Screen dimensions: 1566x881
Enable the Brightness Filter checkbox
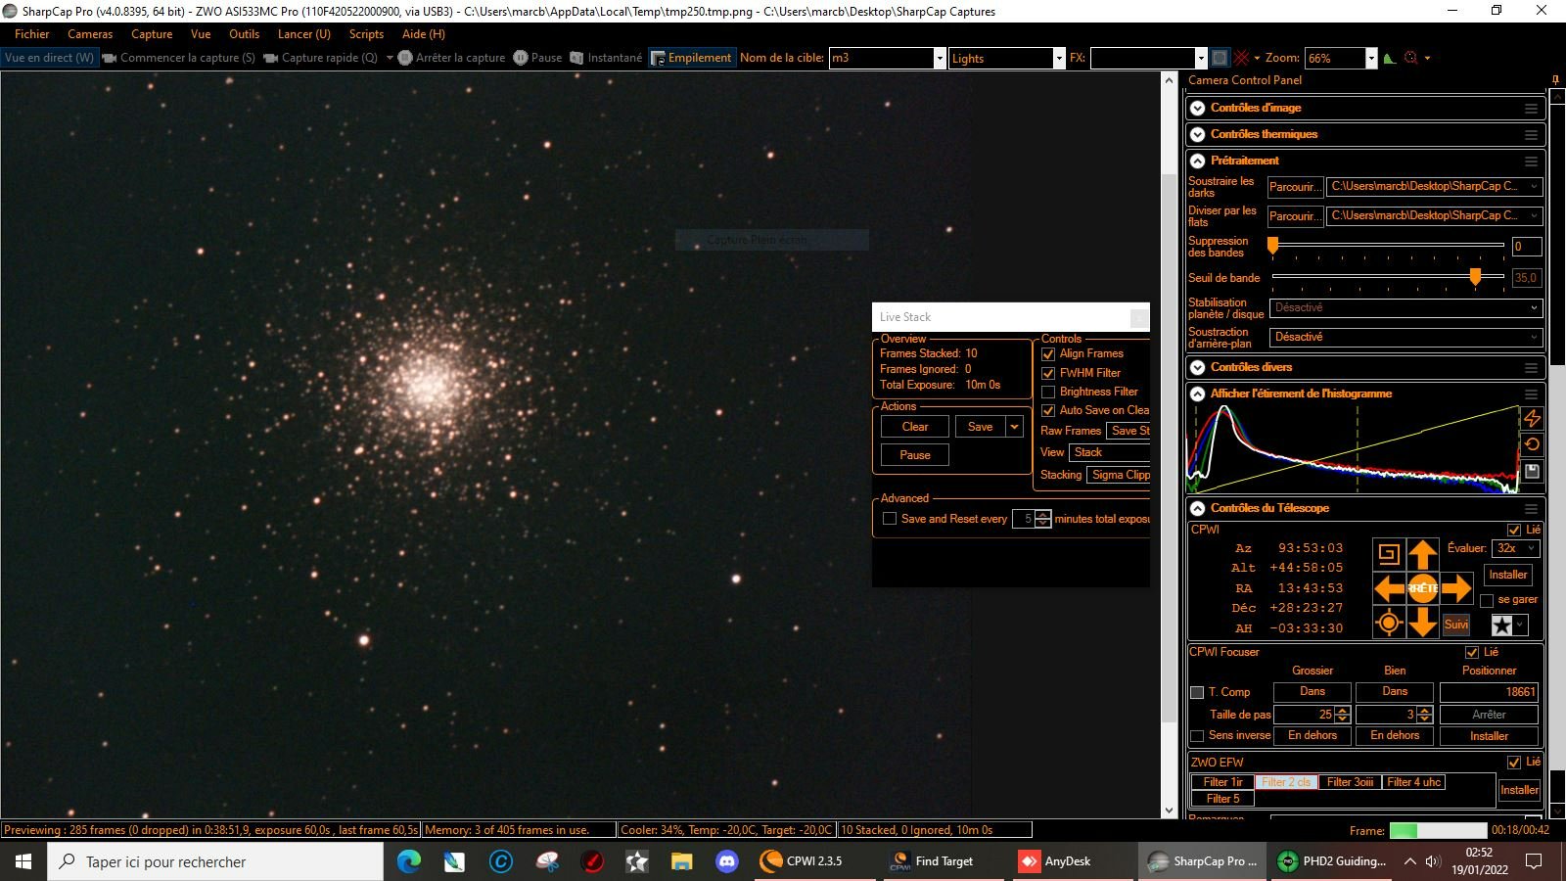click(1048, 392)
